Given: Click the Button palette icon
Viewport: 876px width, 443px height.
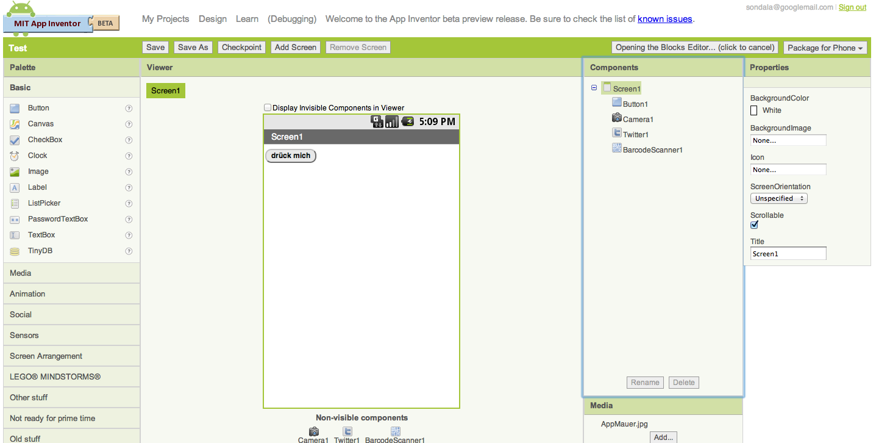Looking at the screenshot, I should tap(15, 108).
